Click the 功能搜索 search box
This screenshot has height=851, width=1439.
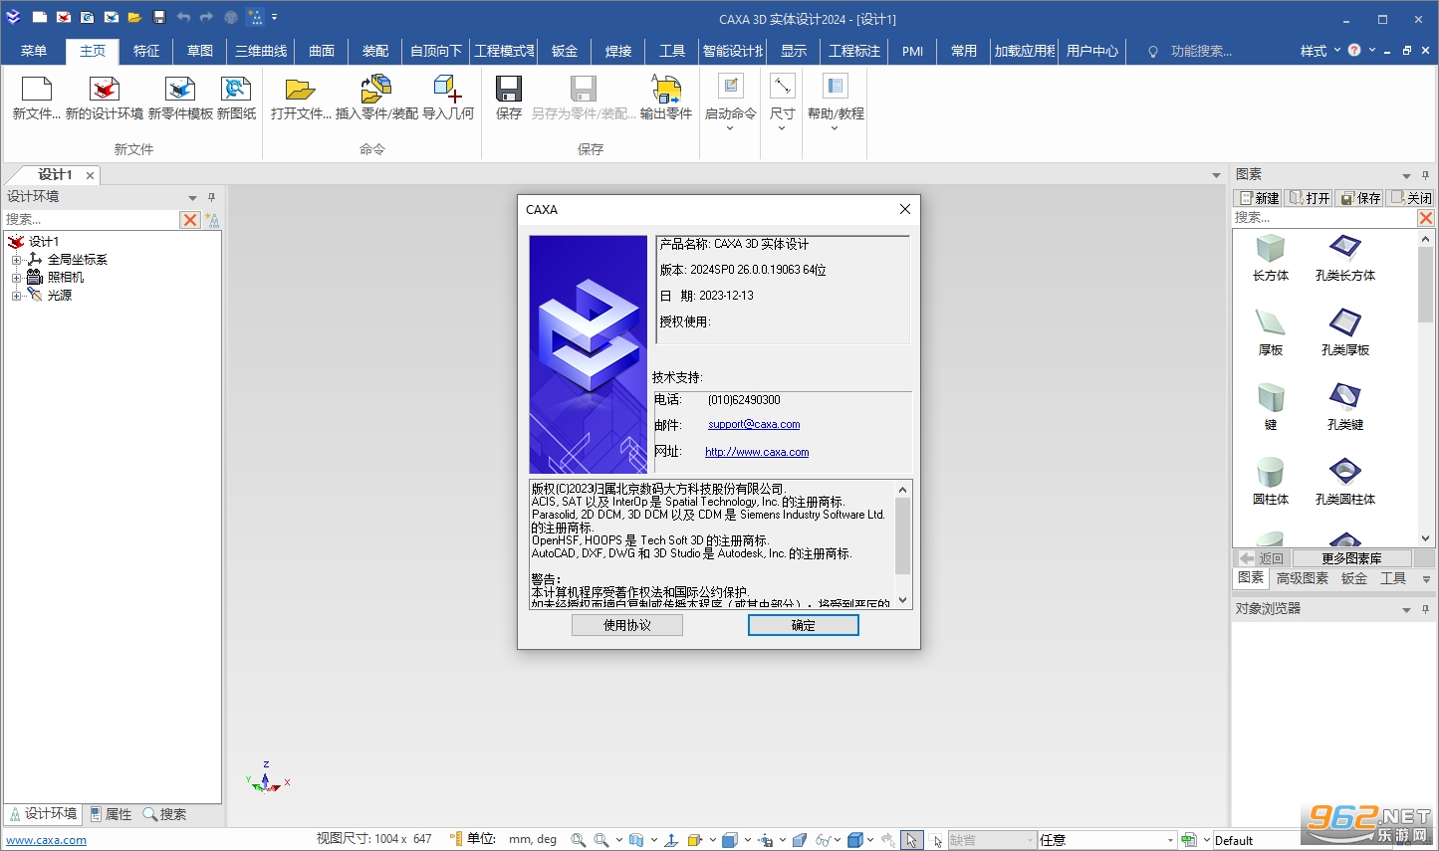click(x=1201, y=51)
